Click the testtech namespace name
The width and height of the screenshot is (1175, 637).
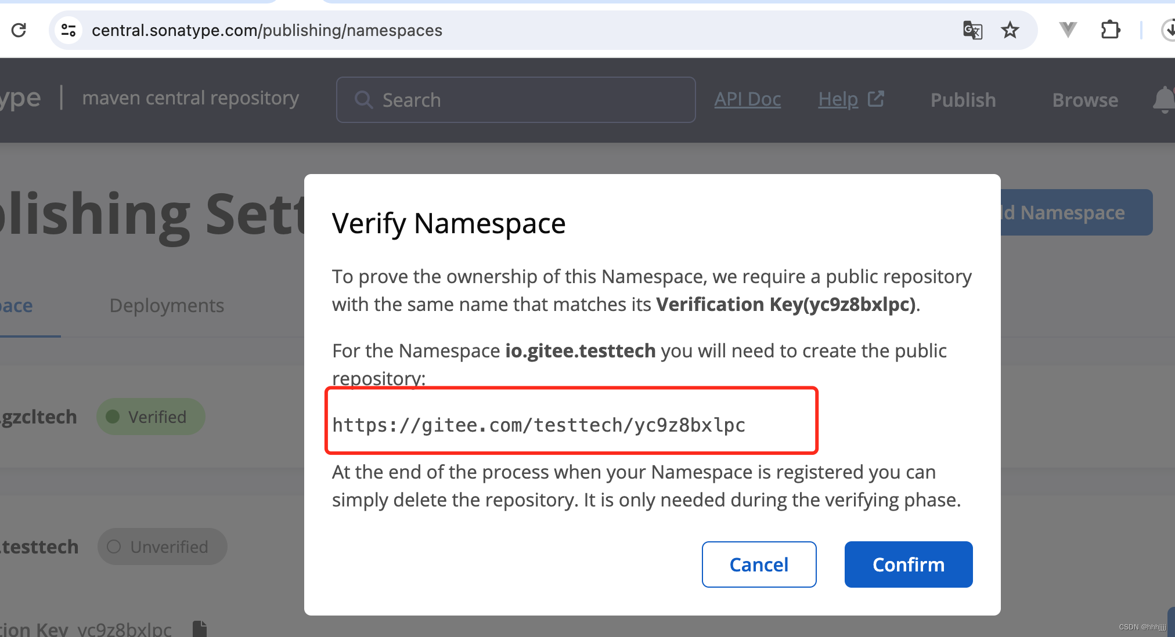click(x=39, y=546)
